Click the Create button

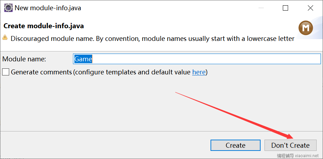236,145
